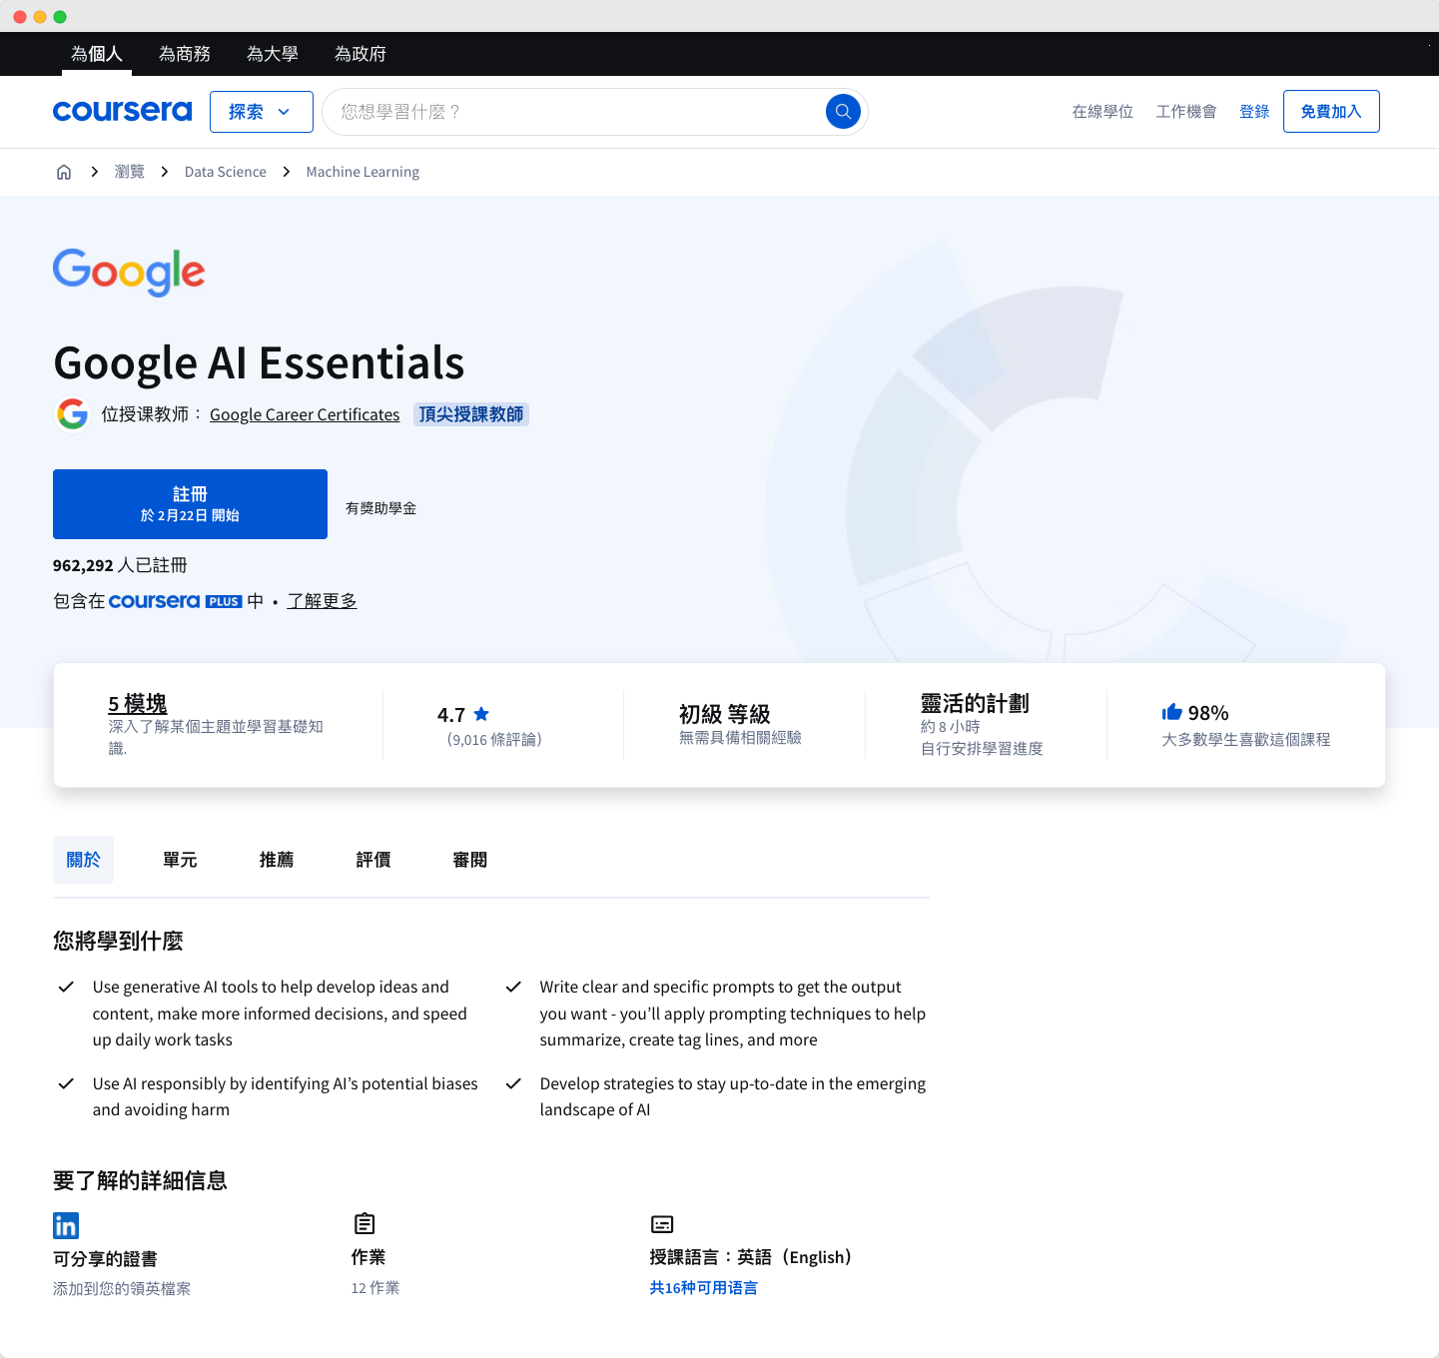Select 為商務 in the top navigation
Screen dimensions: 1439x1358
tap(185, 54)
